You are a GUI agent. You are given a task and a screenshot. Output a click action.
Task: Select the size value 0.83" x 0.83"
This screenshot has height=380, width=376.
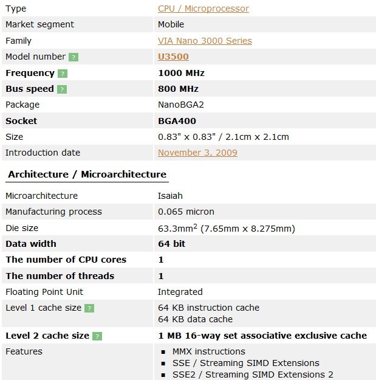(186, 137)
